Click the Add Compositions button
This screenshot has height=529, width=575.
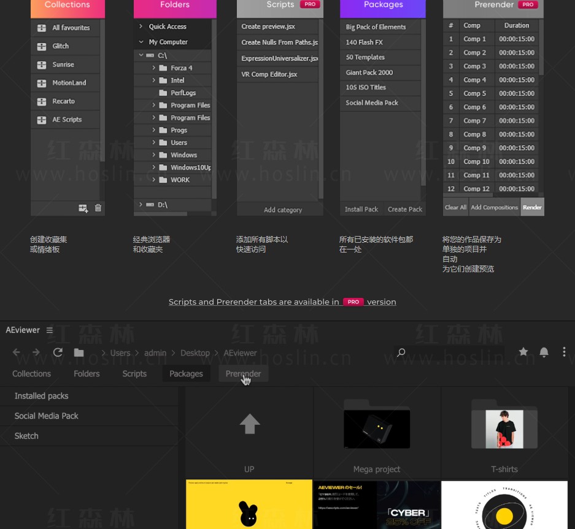tap(495, 207)
